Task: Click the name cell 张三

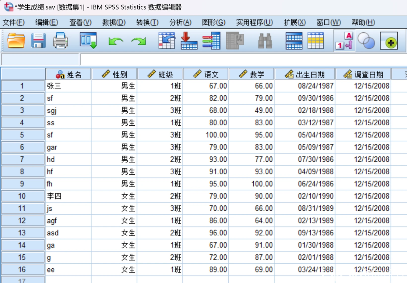Action: pyautogui.click(x=69, y=86)
